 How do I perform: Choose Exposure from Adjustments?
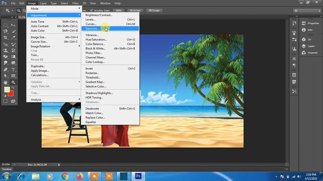click(x=110, y=29)
